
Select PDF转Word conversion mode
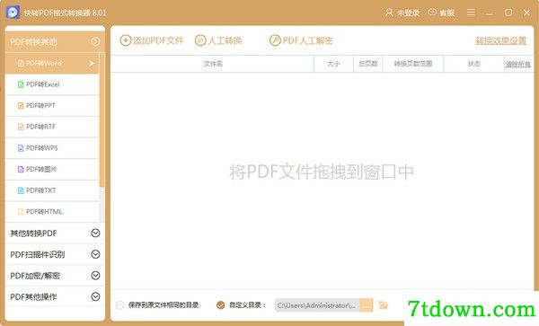click(52, 63)
